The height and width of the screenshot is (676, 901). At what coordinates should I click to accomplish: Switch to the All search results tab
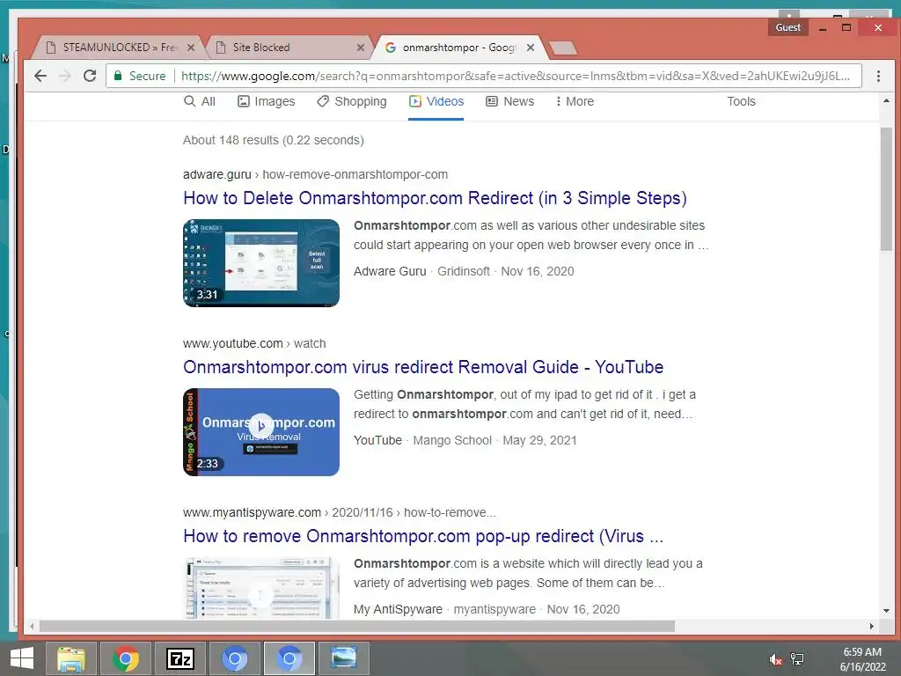(200, 102)
